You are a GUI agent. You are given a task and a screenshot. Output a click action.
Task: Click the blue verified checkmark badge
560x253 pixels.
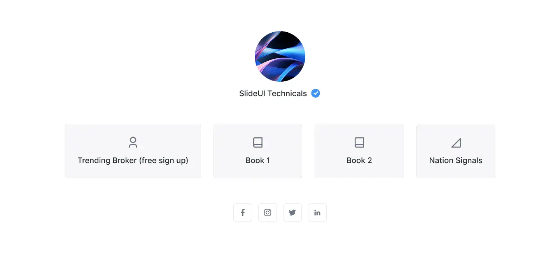tap(316, 93)
